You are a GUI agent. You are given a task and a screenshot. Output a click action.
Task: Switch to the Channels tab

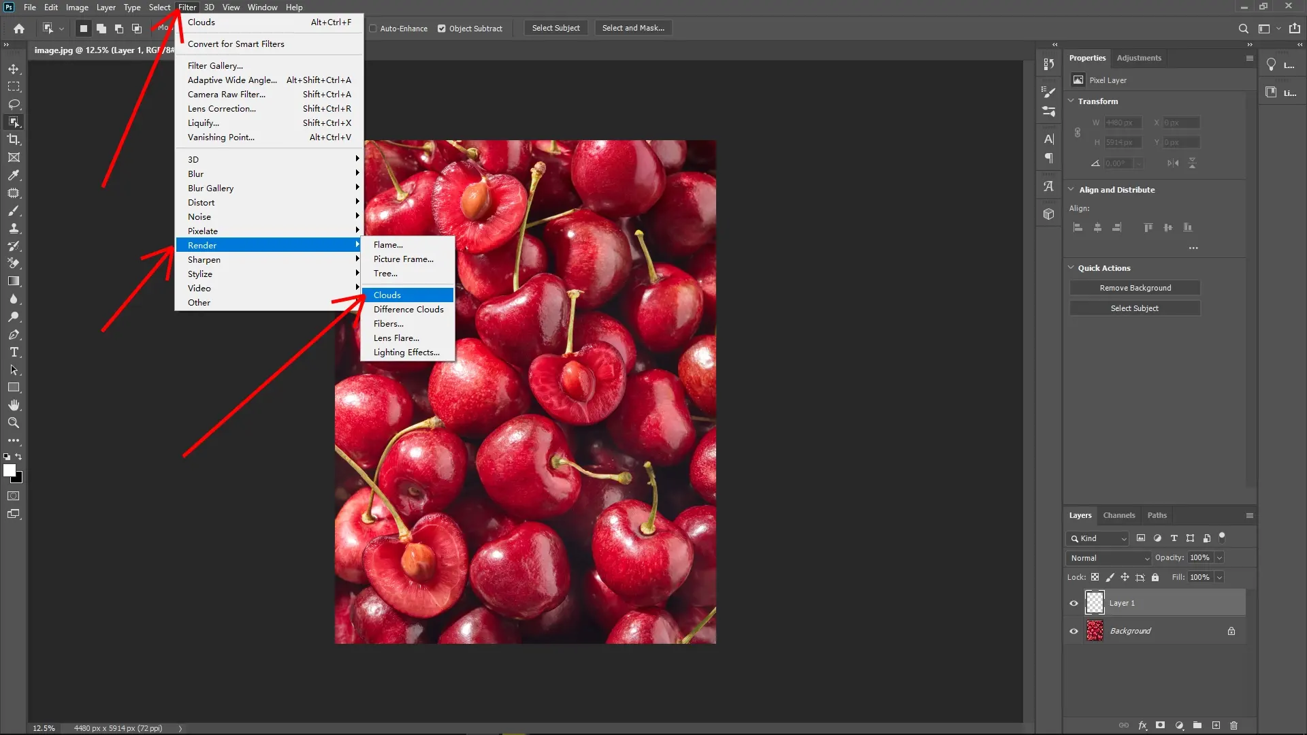click(x=1119, y=515)
